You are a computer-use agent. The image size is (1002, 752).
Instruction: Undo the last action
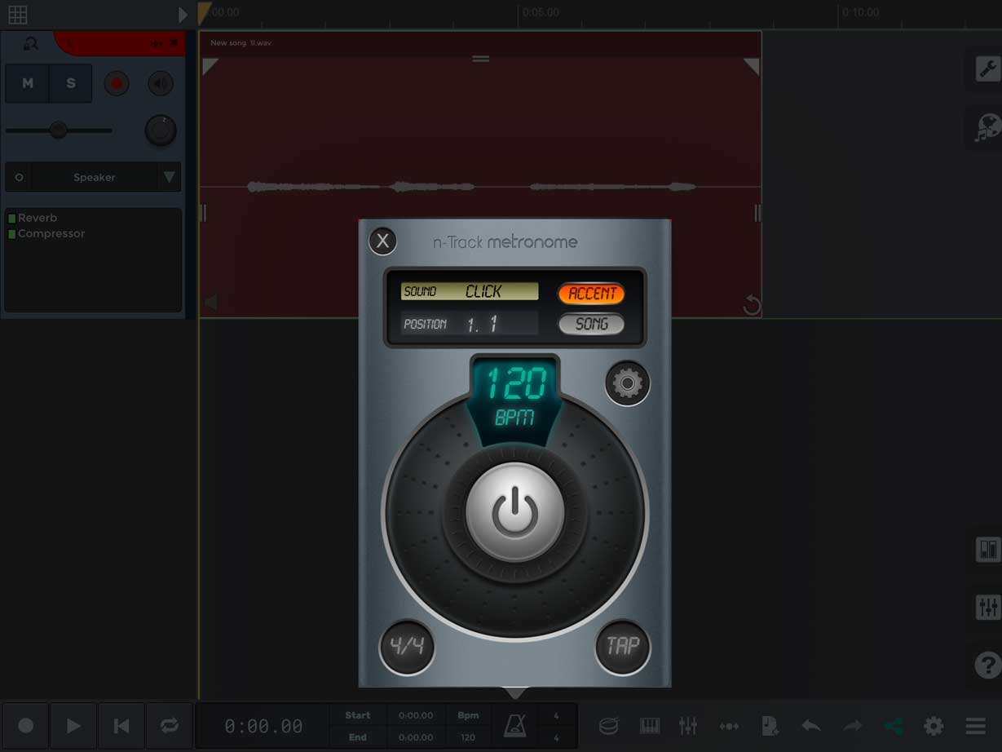[x=811, y=725]
